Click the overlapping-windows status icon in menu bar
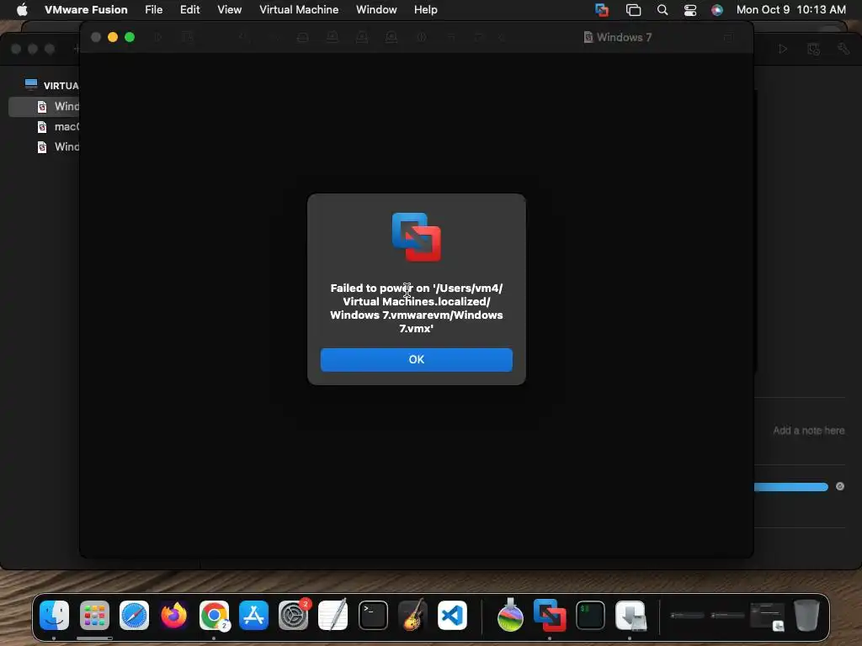The width and height of the screenshot is (862, 646). coord(633,9)
